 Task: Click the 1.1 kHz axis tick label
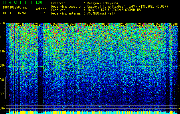point(2,37)
